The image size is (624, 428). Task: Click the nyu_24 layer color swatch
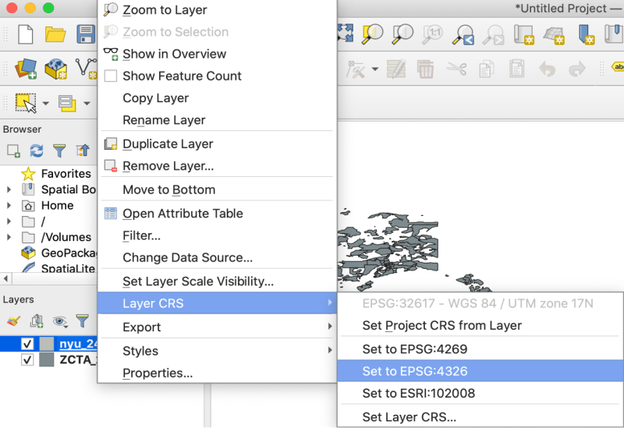tap(47, 344)
